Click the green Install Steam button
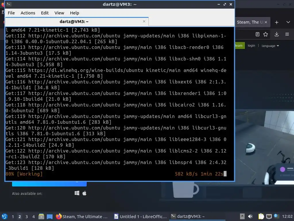 pyautogui.click(x=240, y=45)
